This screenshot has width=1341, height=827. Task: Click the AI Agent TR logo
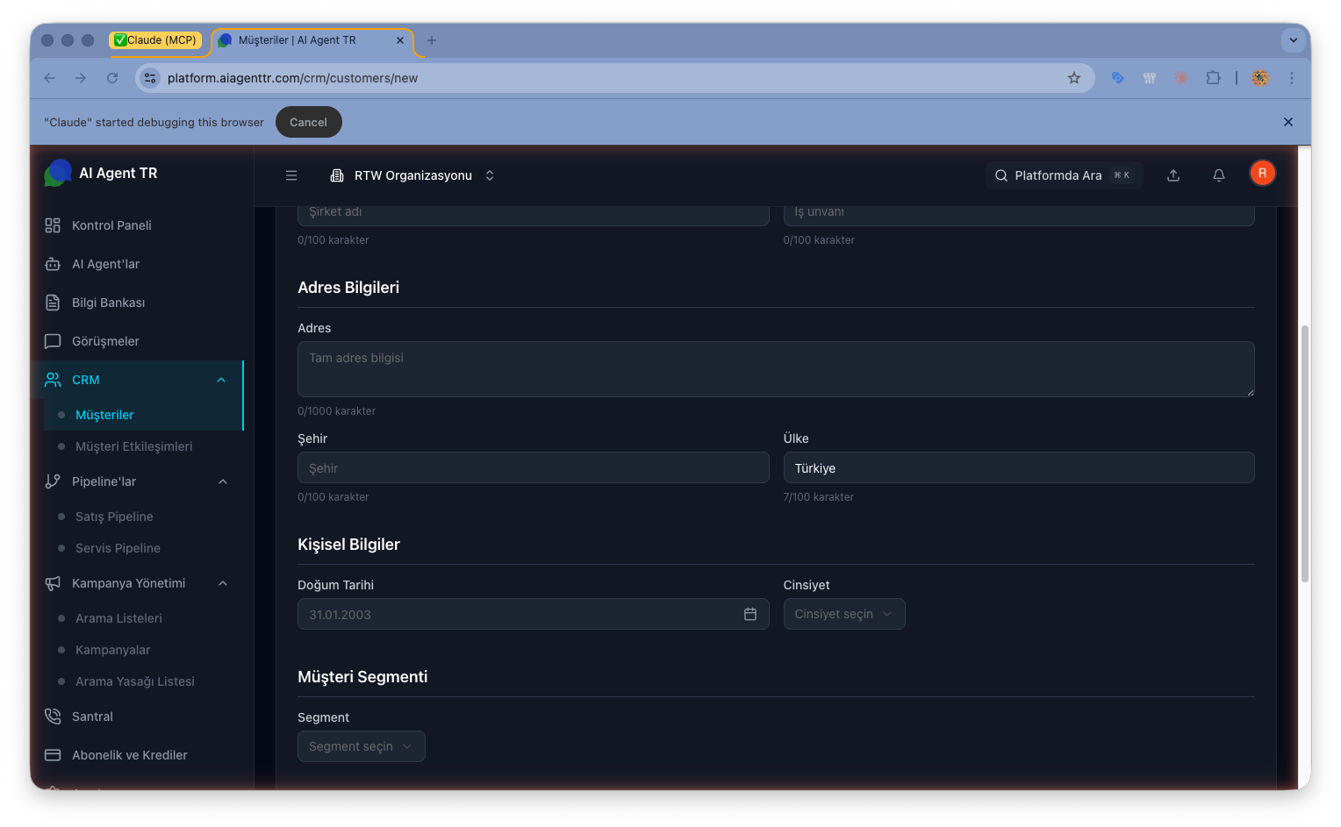[58, 173]
